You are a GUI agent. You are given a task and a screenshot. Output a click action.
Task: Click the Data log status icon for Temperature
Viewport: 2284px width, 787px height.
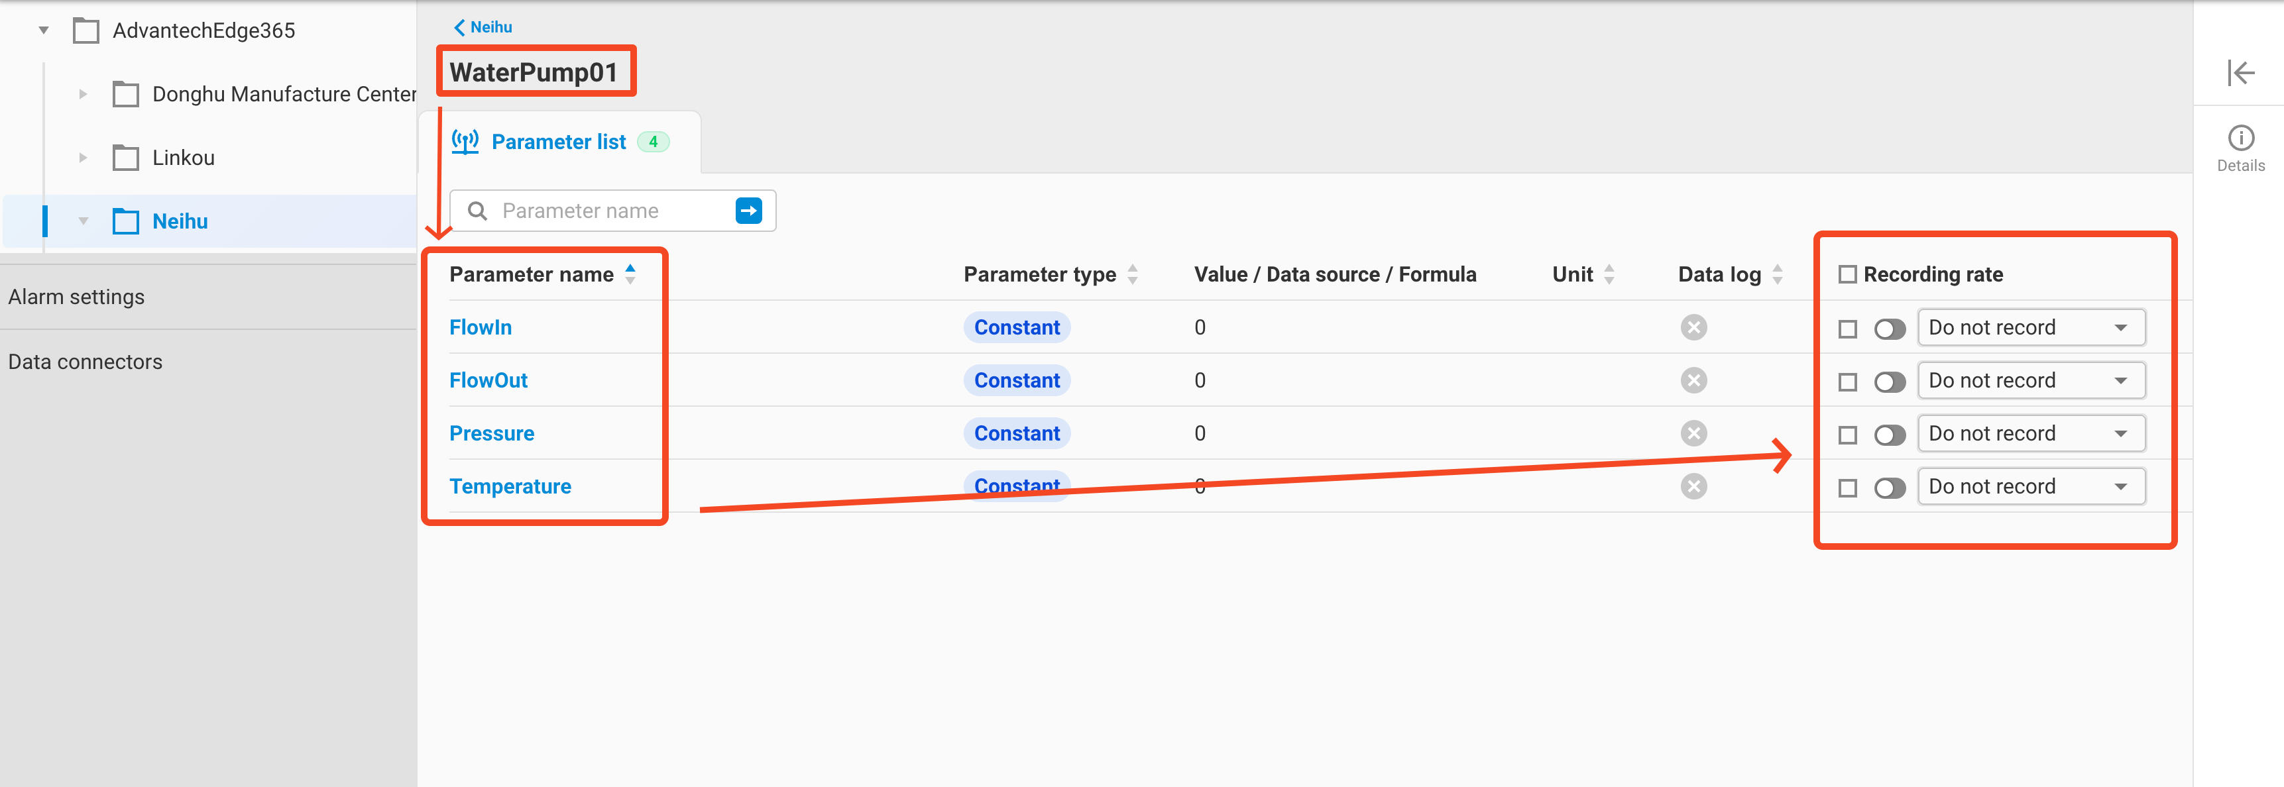tap(1693, 486)
